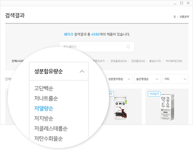Open the 약콩두유 product thumbnail

point(167,107)
